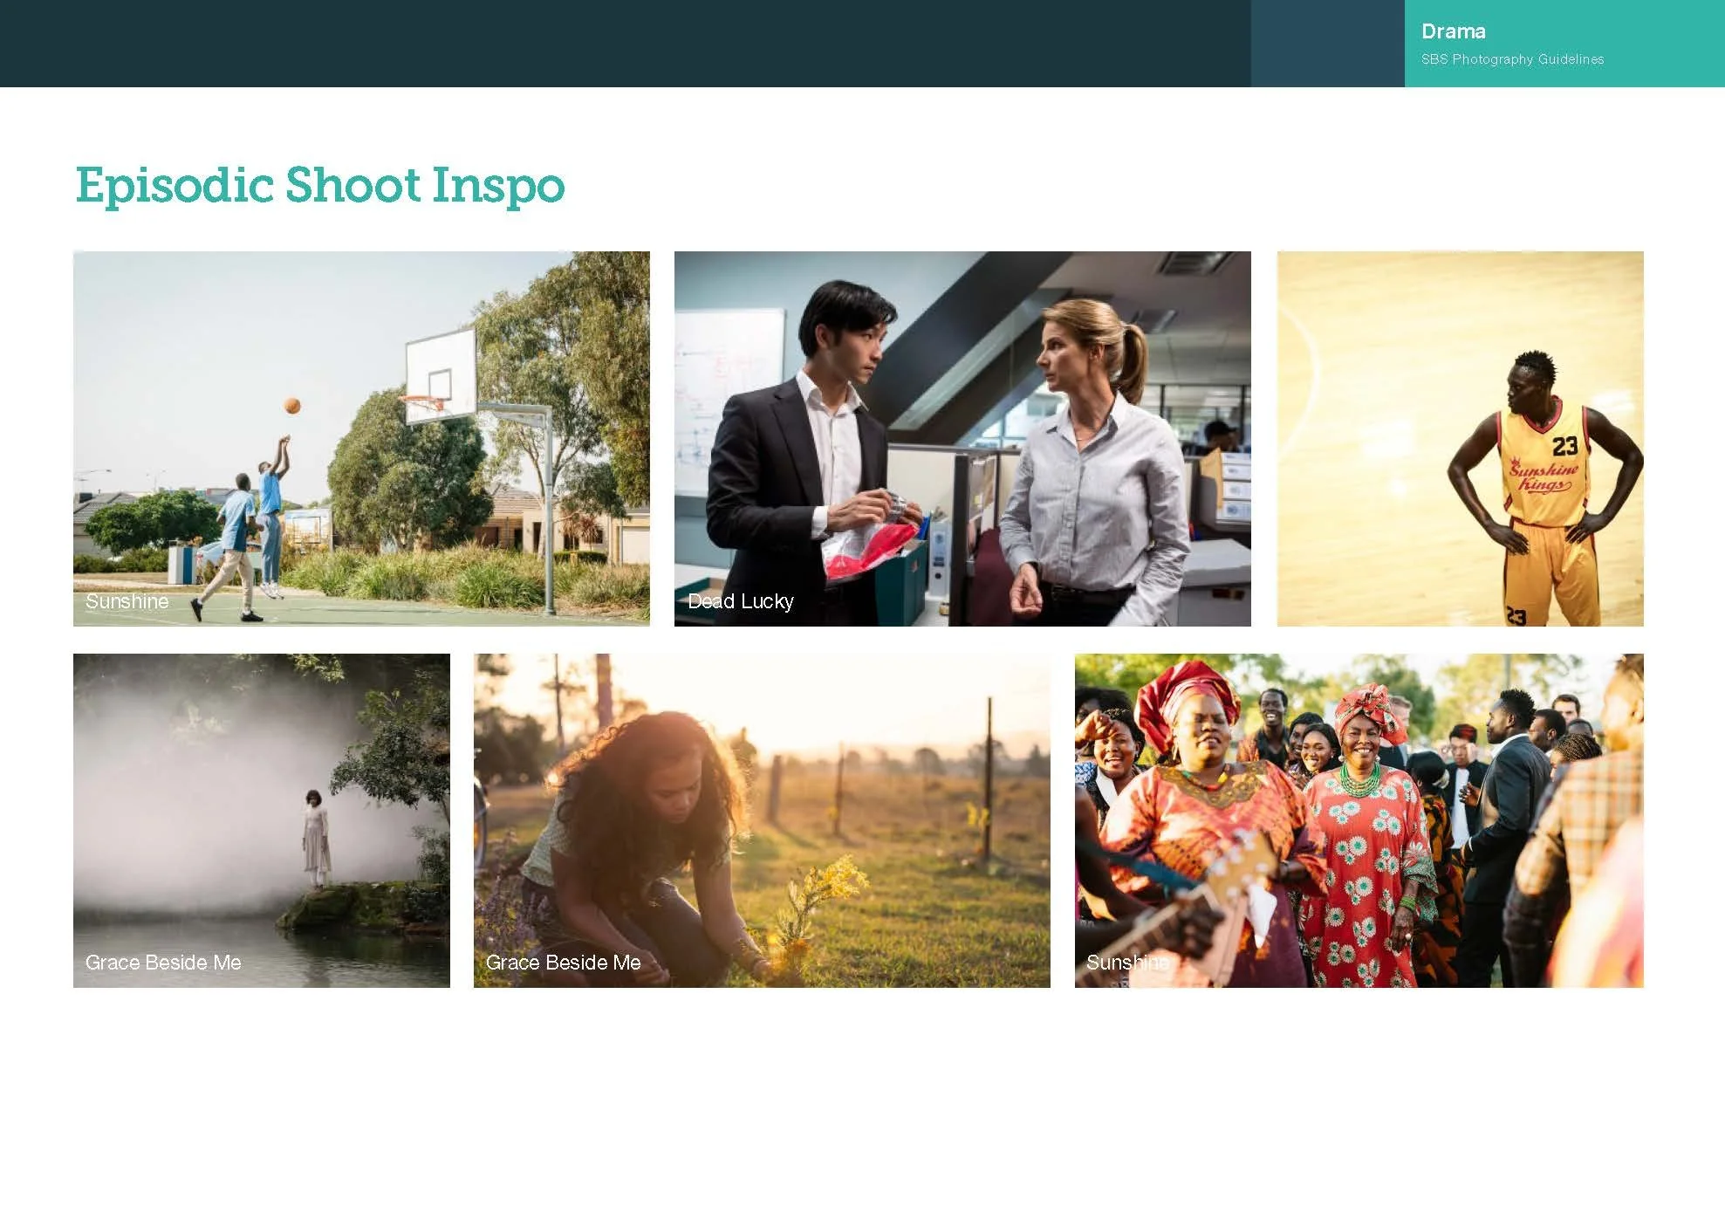The width and height of the screenshot is (1725, 1220).
Task: Click the Sunshine Kings basketball player photo
Action: [x=1460, y=438]
